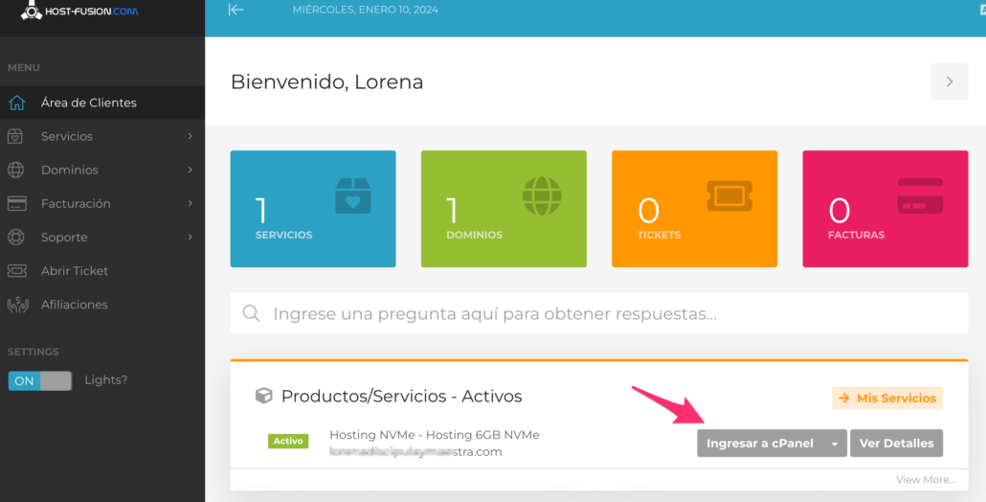Click Ingresar a cPanel button
This screenshot has width=986, height=502.
[x=760, y=444]
